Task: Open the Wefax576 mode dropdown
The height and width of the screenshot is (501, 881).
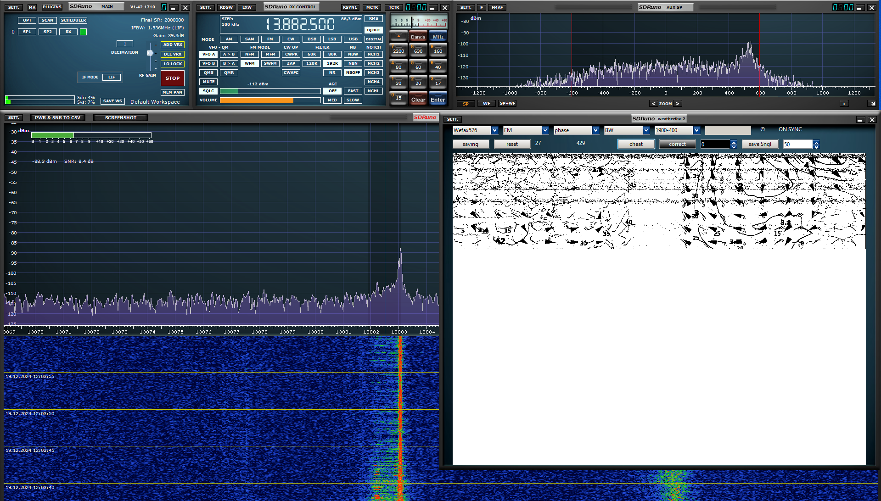Action: point(494,130)
